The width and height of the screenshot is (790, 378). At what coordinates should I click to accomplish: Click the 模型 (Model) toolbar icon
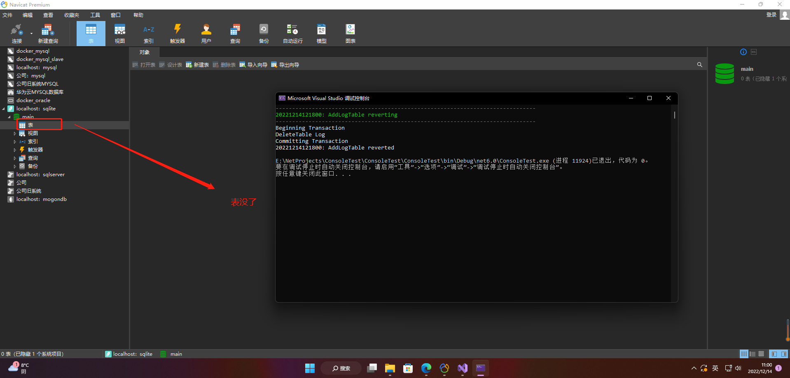[x=322, y=34]
